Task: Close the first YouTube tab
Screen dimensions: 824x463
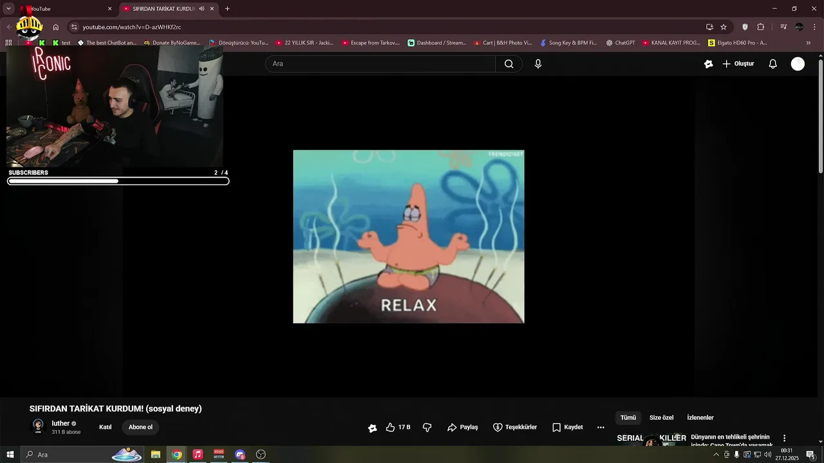Action: coord(109,9)
